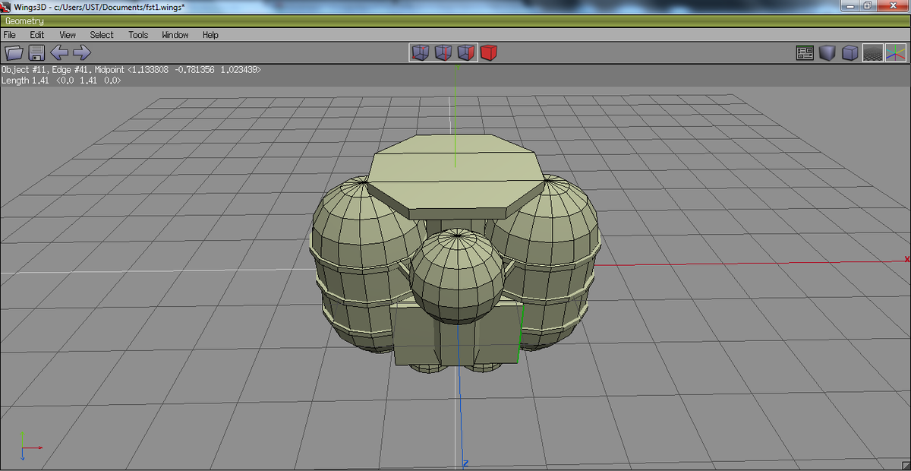
Task: Undo using the left arrow icon
Action: [59, 52]
